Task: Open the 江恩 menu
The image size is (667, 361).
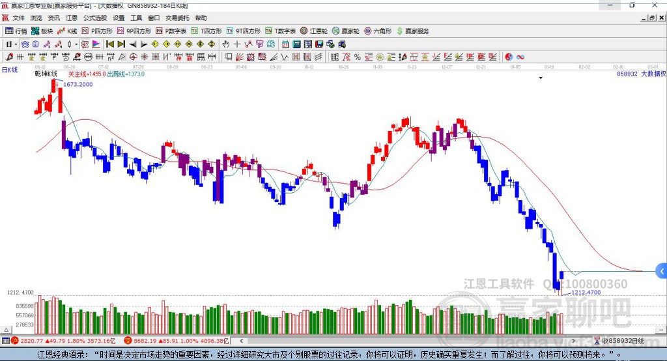Action: pyautogui.click(x=72, y=18)
